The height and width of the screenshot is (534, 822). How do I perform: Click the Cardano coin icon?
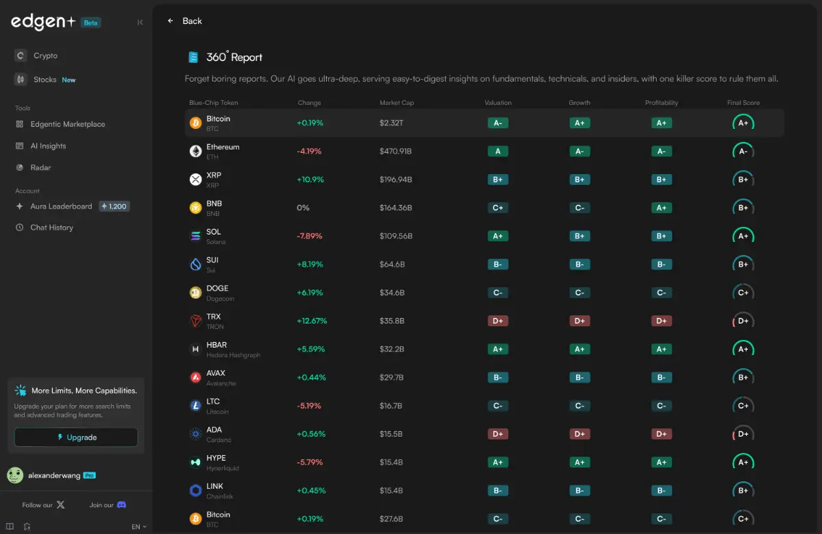[x=195, y=434]
